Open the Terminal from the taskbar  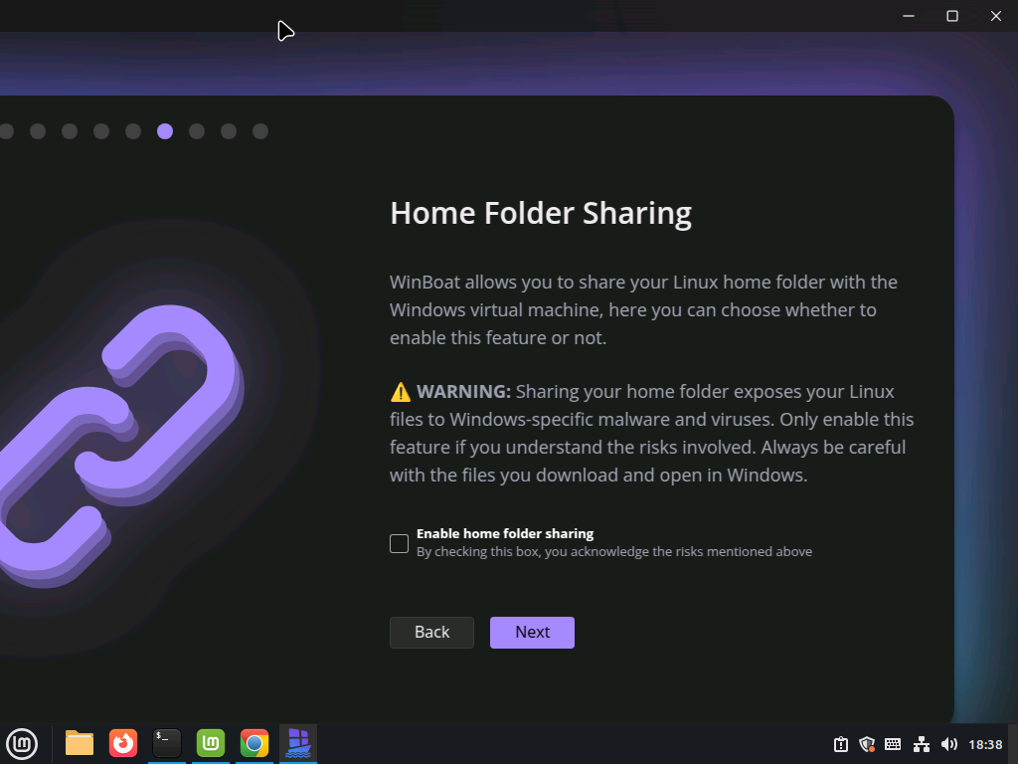(167, 743)
